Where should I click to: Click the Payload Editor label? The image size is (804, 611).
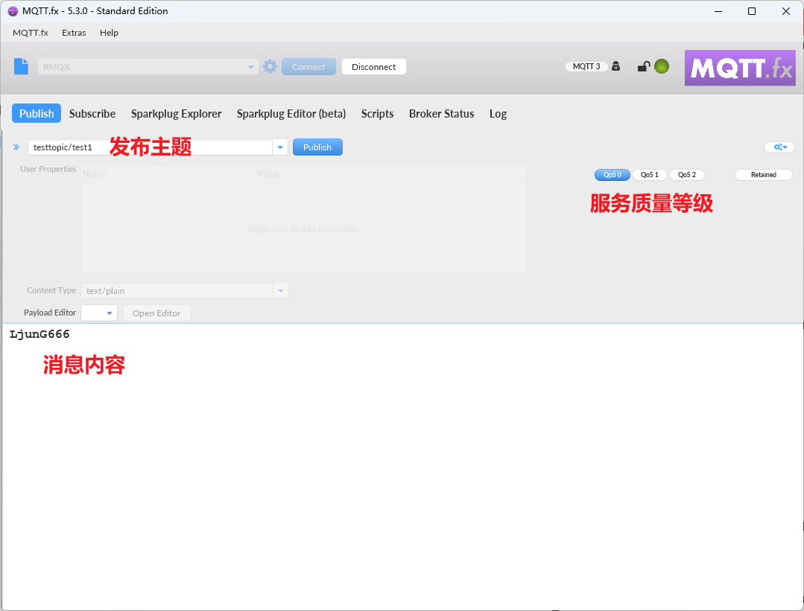[x=50, y=313]
